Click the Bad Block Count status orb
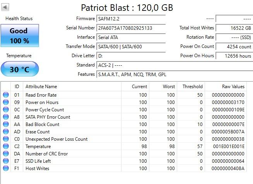The image size is (253, 184). (x=6, y=124)
